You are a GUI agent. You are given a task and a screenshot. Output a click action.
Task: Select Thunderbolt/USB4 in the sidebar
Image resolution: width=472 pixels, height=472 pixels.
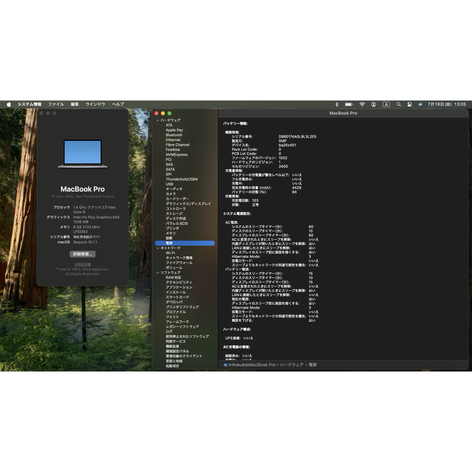tap(181, 179)
